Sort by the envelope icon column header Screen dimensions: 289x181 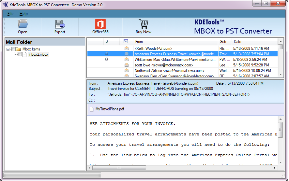click(x=126, y=41)
